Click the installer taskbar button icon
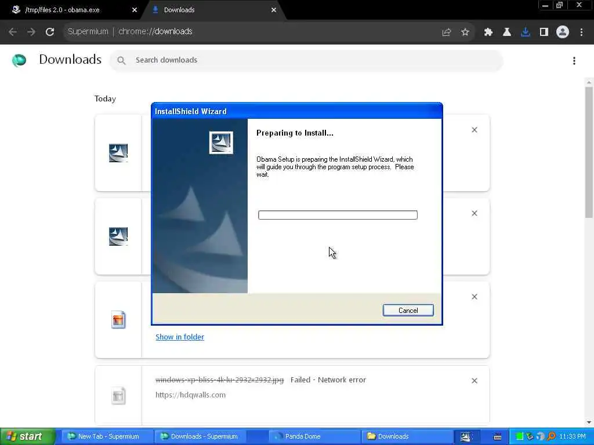This screenshot has height=445, width=594. [x=466, y=436]
